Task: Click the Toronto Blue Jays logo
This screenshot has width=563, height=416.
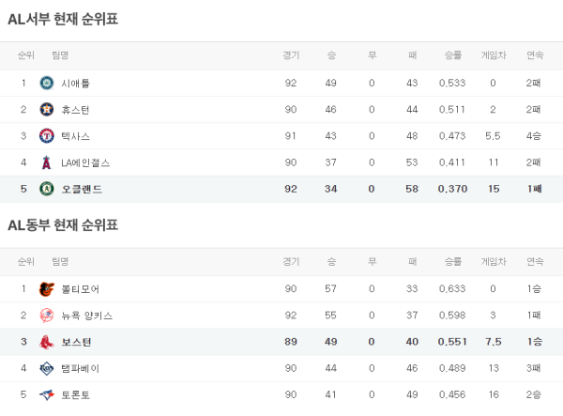Action: point(47,394)
